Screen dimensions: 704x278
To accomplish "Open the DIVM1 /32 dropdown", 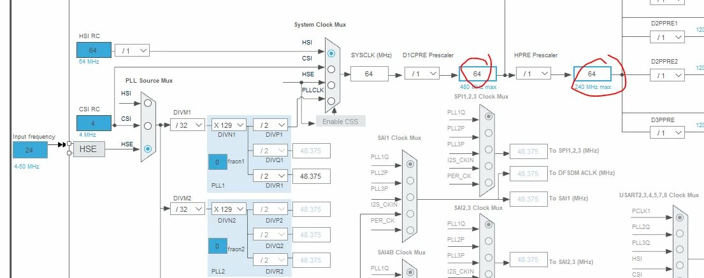I will [187, 125].
